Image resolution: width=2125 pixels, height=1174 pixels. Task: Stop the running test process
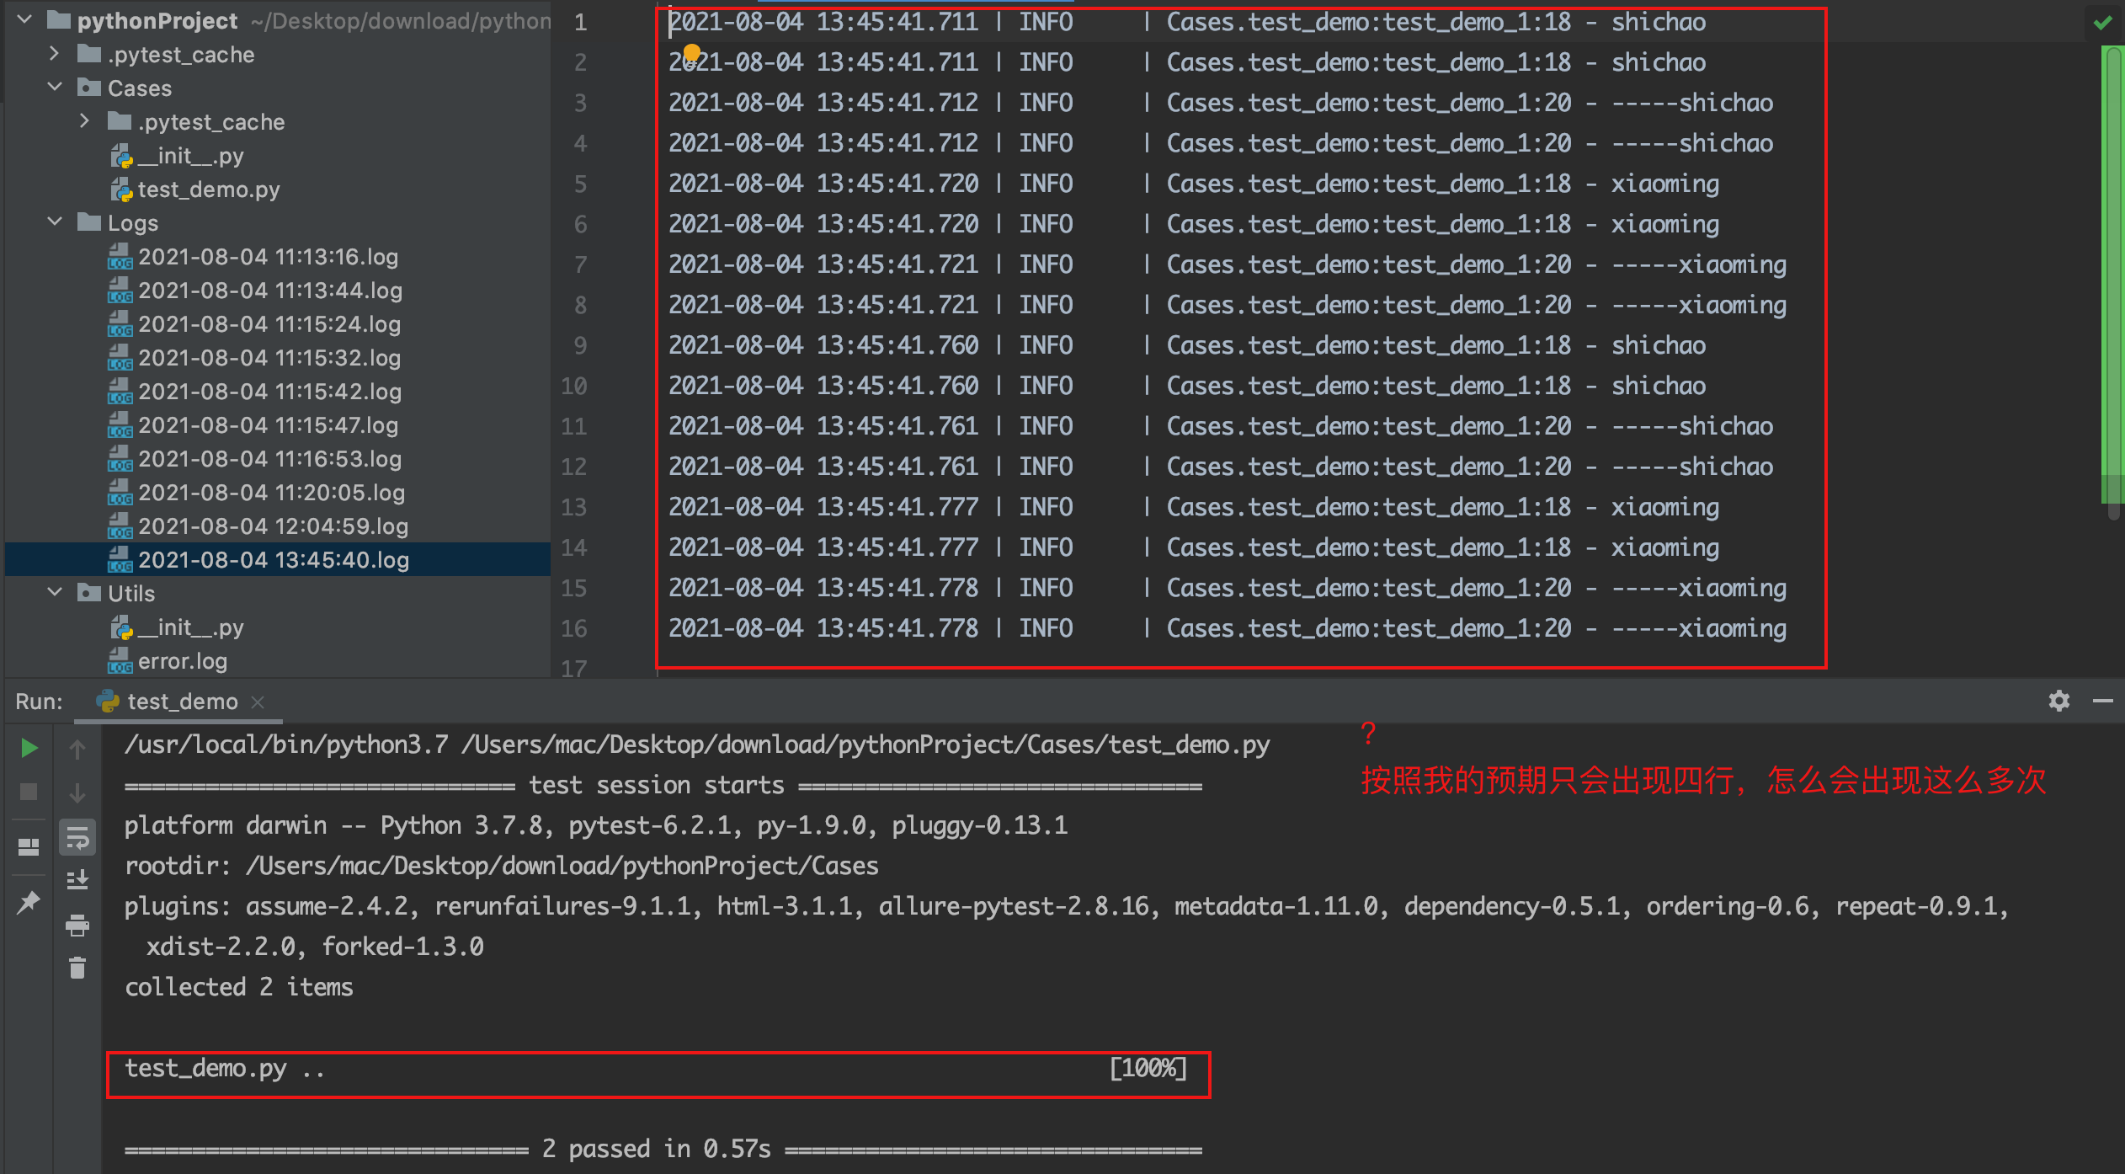point(28,792)
